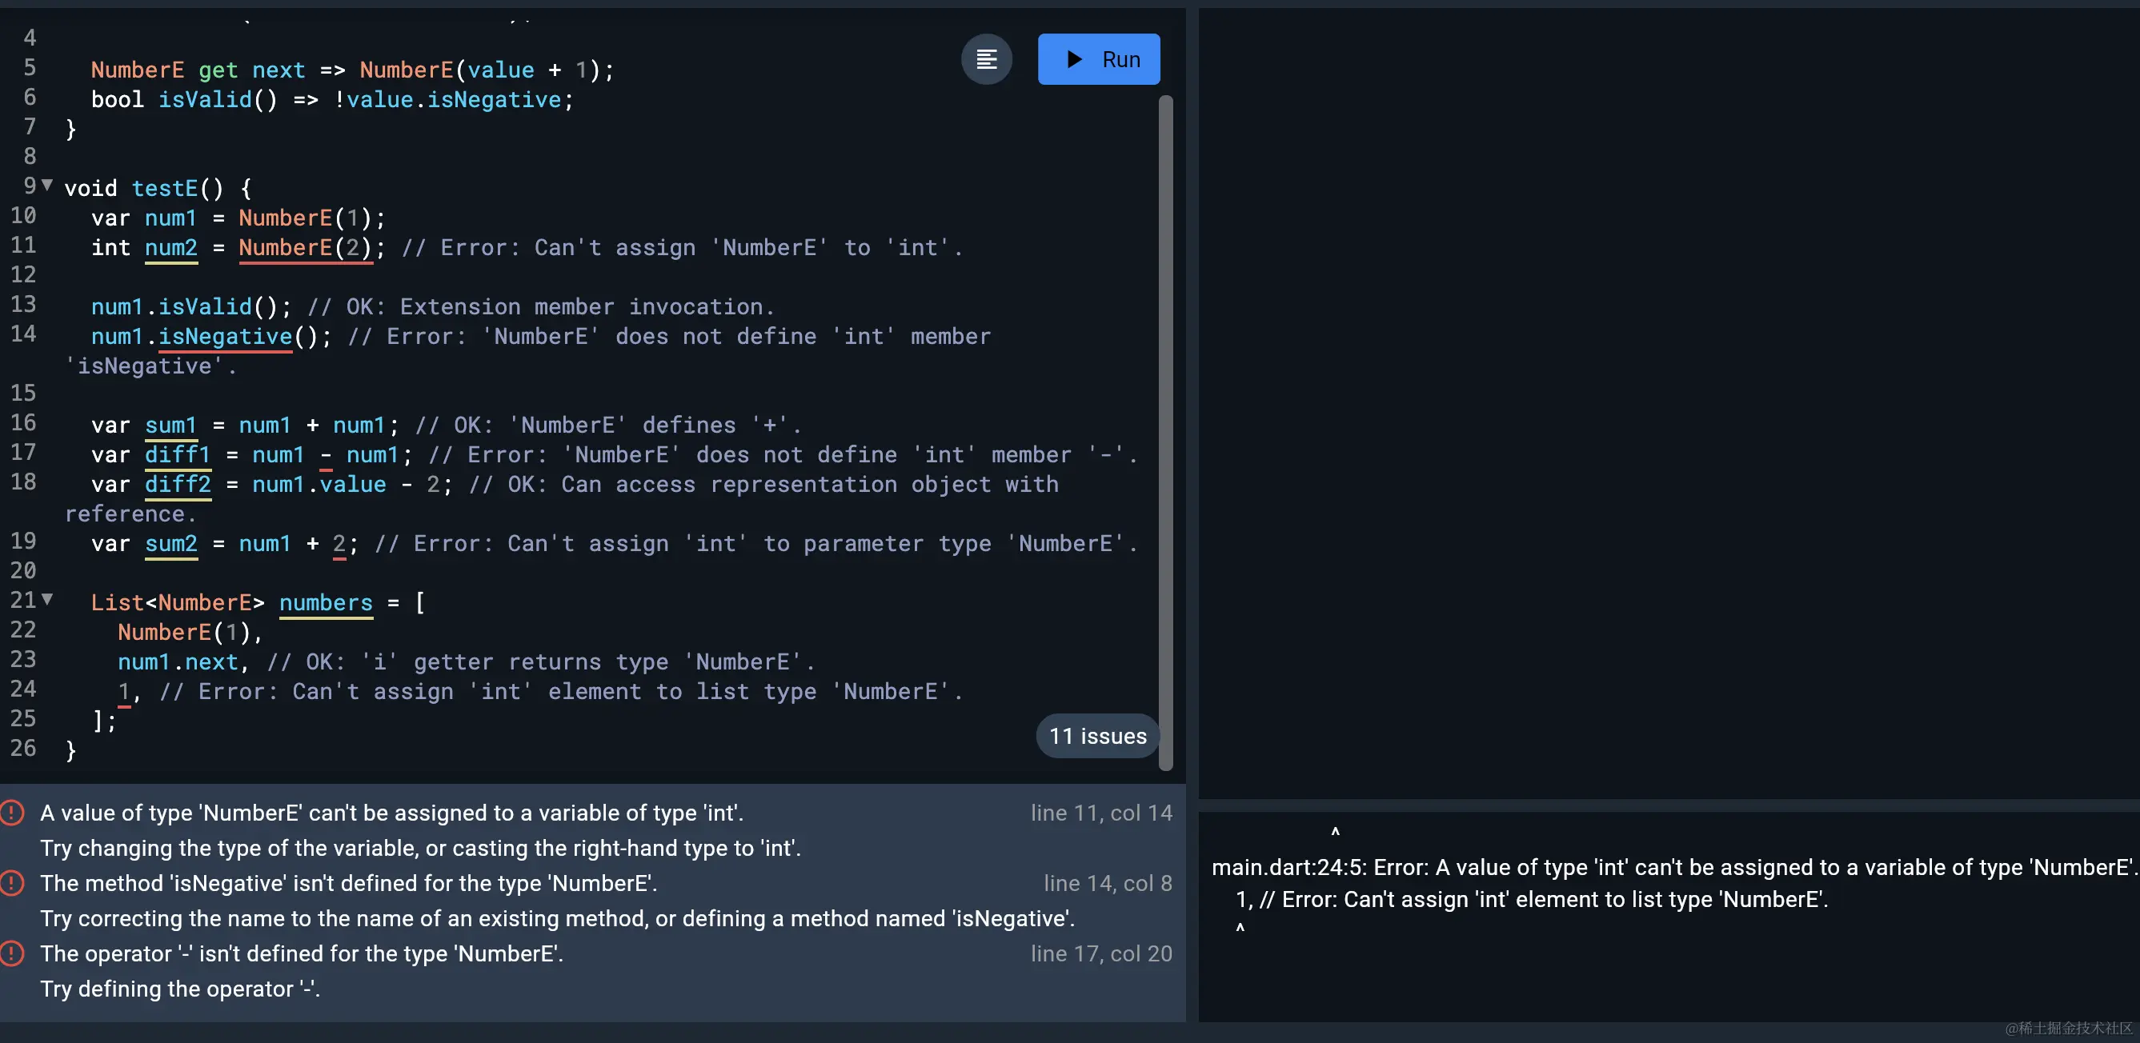Click sum2 variable on line 19
This screenshot has height=1043, width=2140.
point(171,544)
